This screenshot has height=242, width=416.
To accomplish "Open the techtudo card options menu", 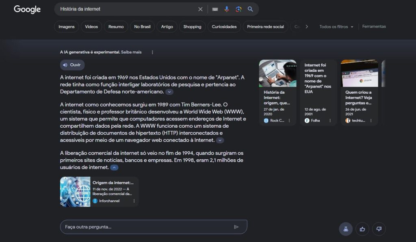I will (371, 120).
